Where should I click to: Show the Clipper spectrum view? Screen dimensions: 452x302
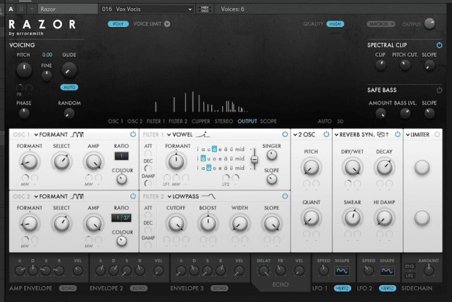pyautogui.click(x=201, y=121)
